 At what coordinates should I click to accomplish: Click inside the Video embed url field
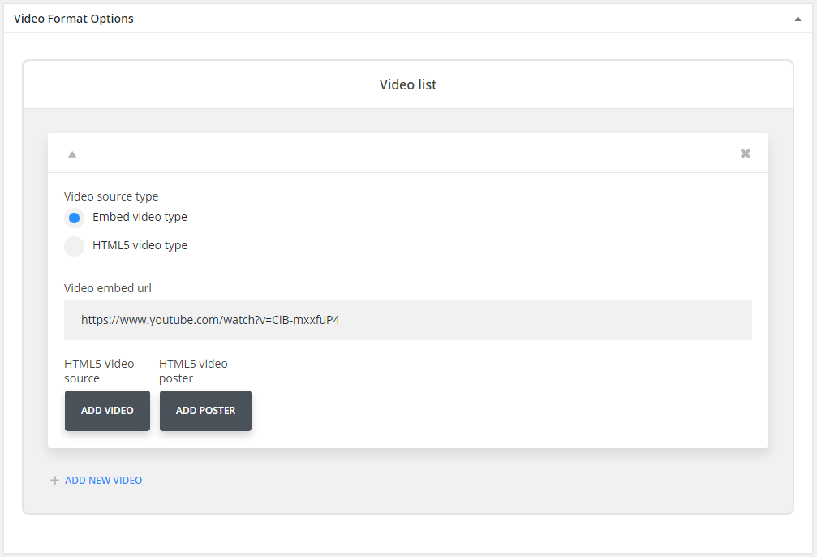pos(408,320)
